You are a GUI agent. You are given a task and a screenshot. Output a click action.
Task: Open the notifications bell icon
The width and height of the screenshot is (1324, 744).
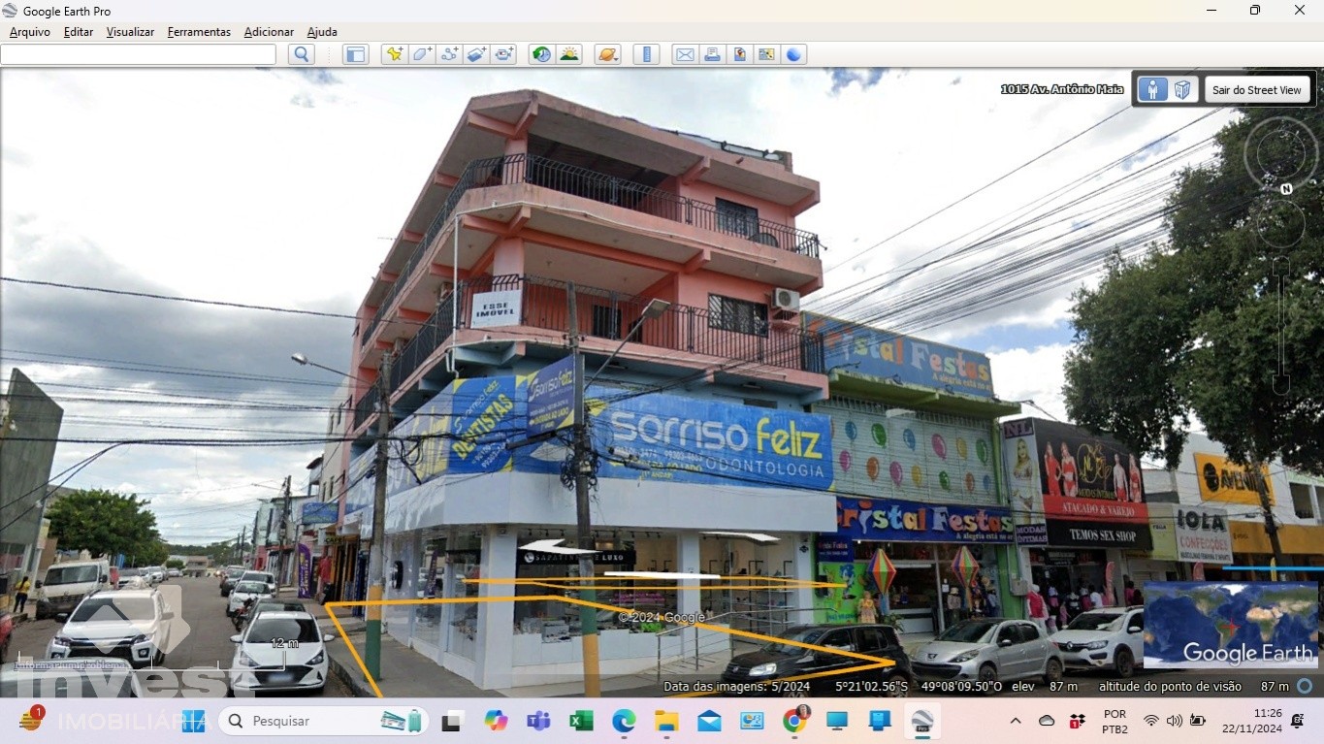coord(1298,721)
